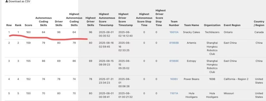The height and width of the screenshot is (101, 266).
Task: Click the Row column header
Action: [9, 25]
